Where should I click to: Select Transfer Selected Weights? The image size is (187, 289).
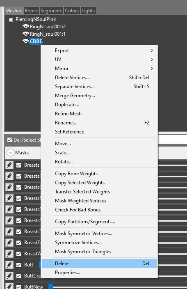(99, 192)
